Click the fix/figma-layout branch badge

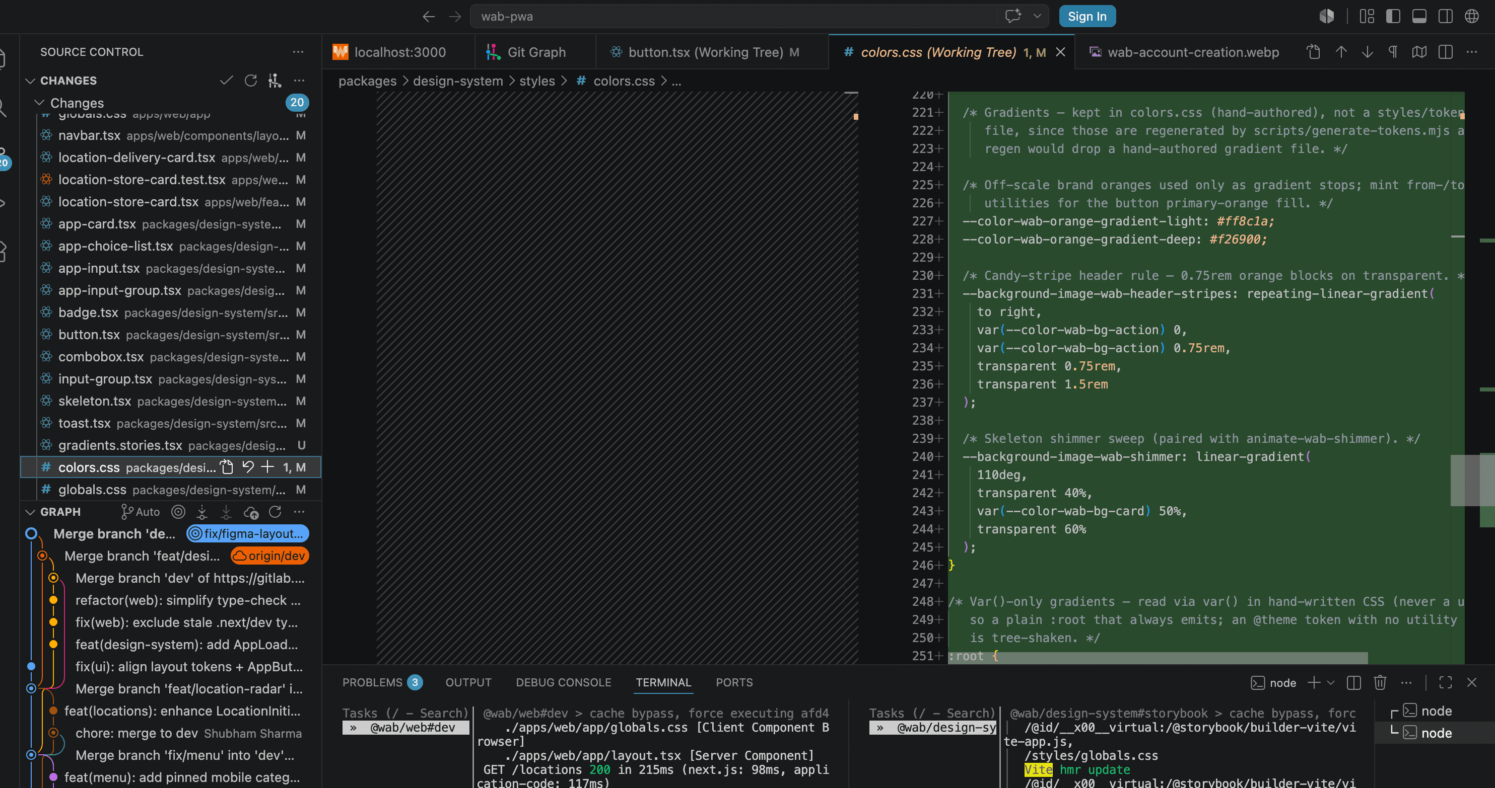point(248,534)
